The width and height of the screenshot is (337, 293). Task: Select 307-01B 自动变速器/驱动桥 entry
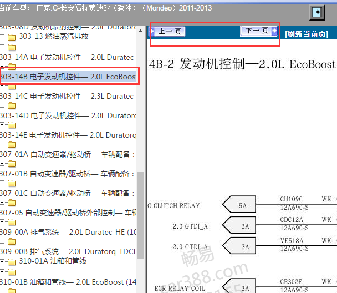[x=68, y=174]
